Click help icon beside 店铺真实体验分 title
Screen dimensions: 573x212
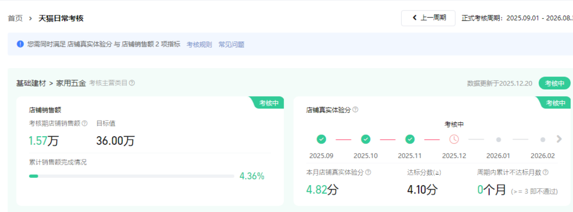(x=355, y=109)
